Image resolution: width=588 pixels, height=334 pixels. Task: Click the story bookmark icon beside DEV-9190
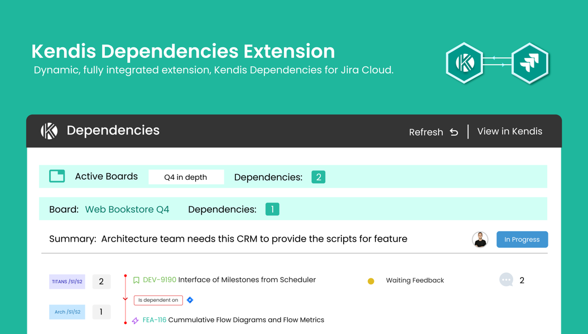pos(136,280)
